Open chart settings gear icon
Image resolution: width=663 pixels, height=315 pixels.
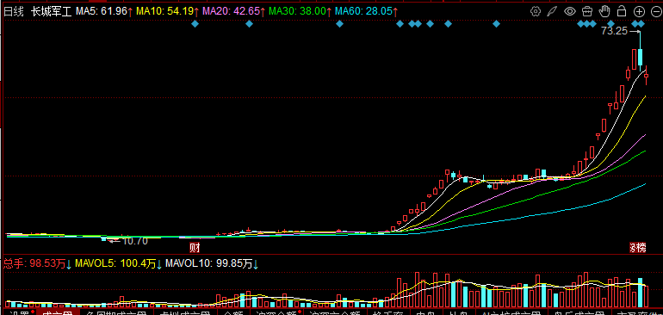click(536, 11)
